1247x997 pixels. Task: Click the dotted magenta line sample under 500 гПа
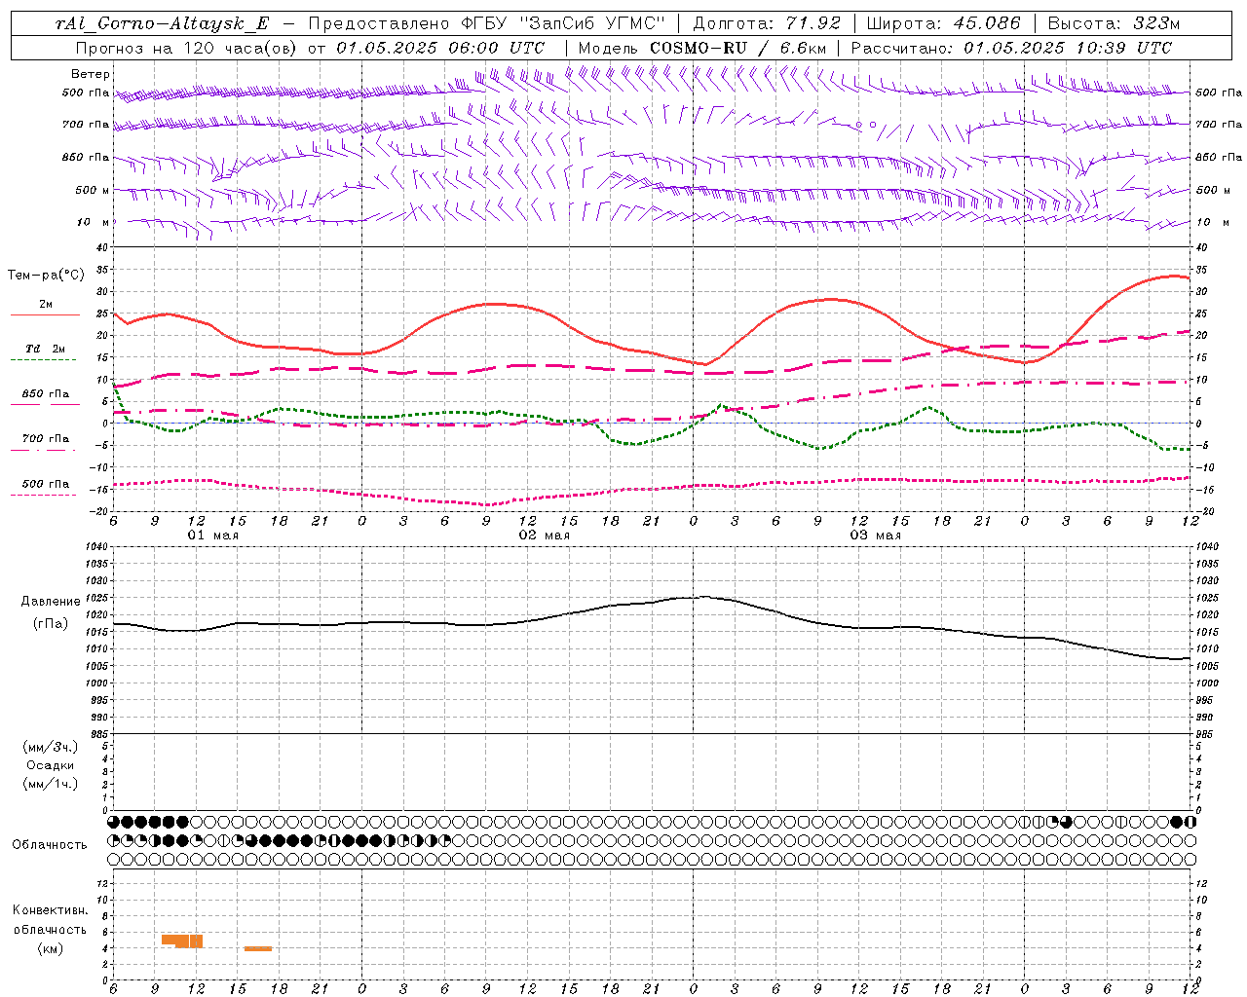pyautogui.click(x=43, y=495)
